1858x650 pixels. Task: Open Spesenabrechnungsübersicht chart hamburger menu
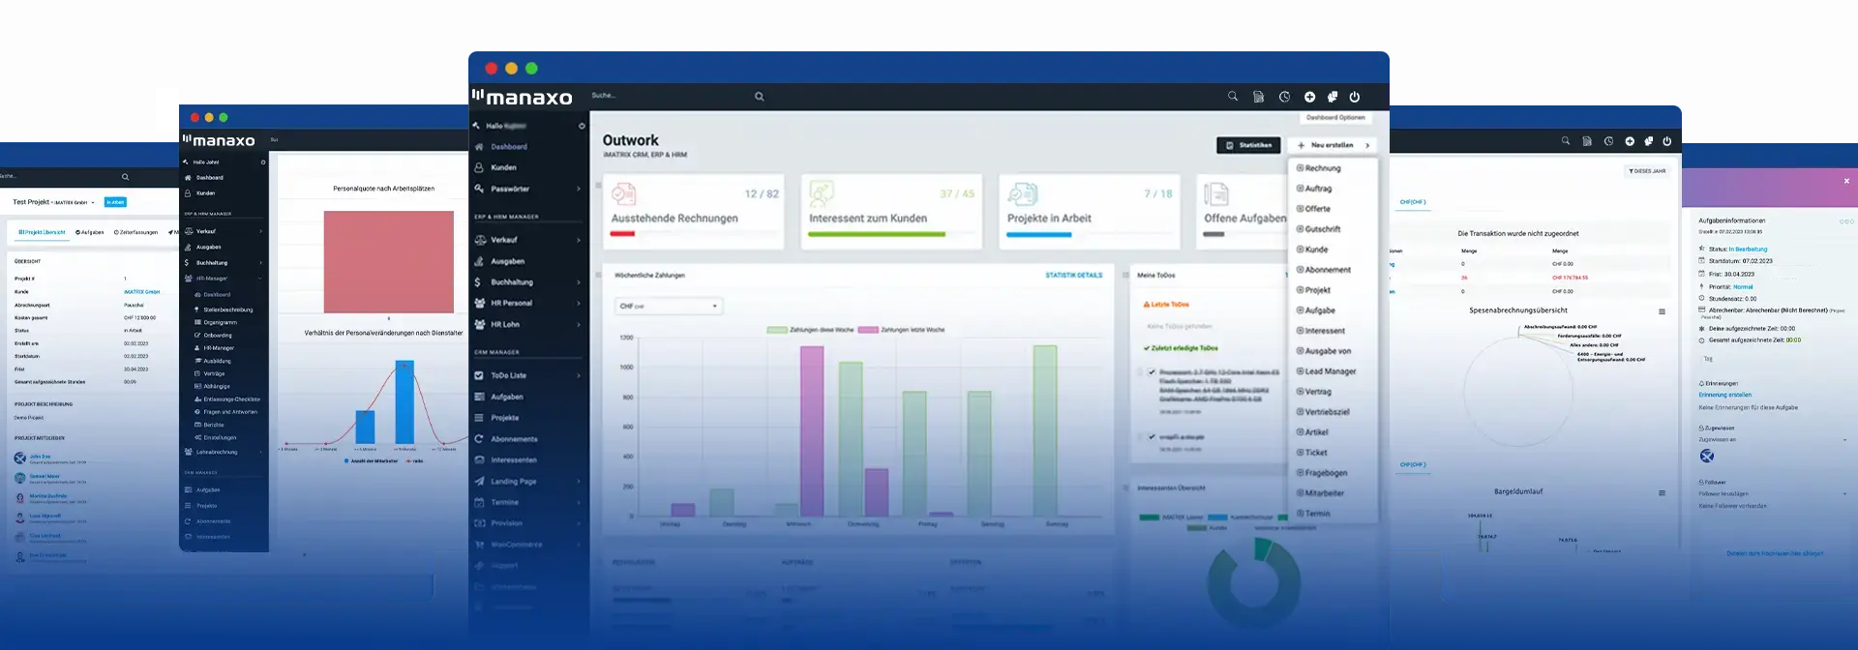point(1662,311)
